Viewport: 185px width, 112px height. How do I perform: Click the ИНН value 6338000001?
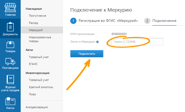119,34
